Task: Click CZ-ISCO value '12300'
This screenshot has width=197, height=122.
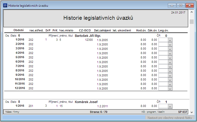Action: 89,40
